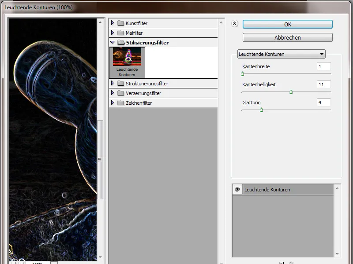Image resolution: width=353 pixels, height=264 pixels.
Task: Click the Zeichenfilter category label
Action: (139, 103)
